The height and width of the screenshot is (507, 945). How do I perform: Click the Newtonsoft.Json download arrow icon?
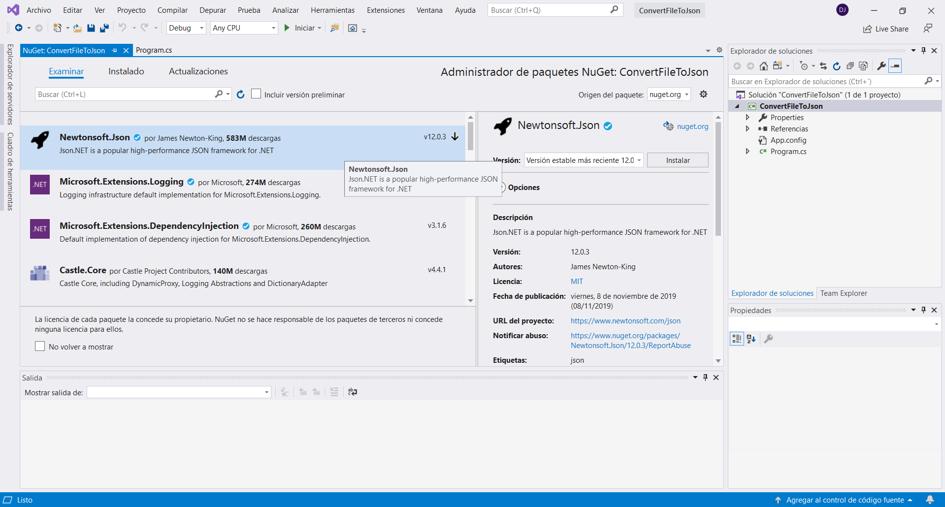tap(455, 137)
